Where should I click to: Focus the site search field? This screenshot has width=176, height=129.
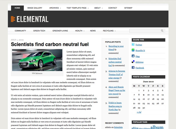point(147,31)
